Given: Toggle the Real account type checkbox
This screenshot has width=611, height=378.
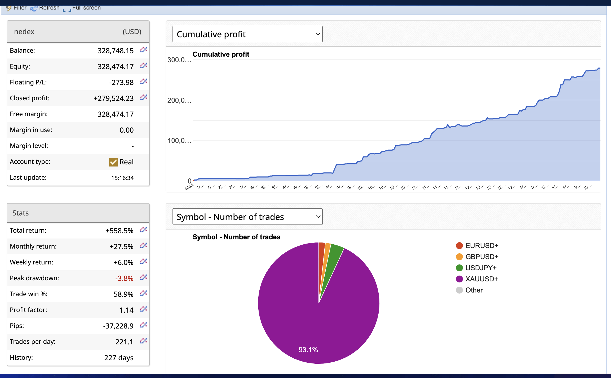Looking at the screenshot, I should (x=113, y=162).
